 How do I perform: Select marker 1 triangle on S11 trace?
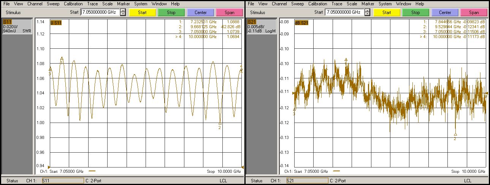62,58
